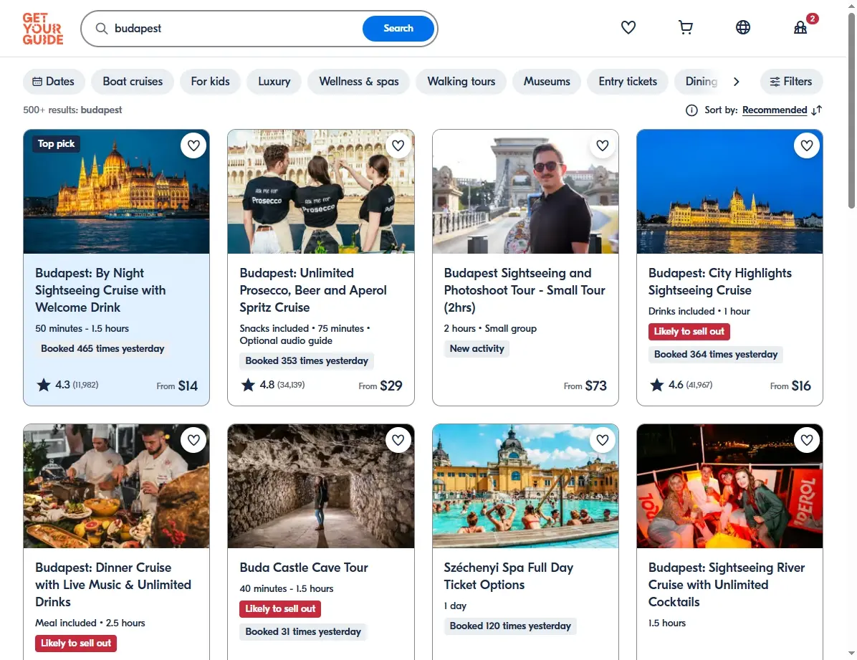
Task: Open the shopping cart
Action: (685, 27)
